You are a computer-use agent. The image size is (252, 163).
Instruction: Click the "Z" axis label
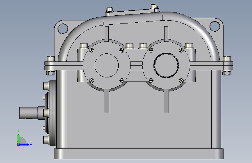pos(31,143)
